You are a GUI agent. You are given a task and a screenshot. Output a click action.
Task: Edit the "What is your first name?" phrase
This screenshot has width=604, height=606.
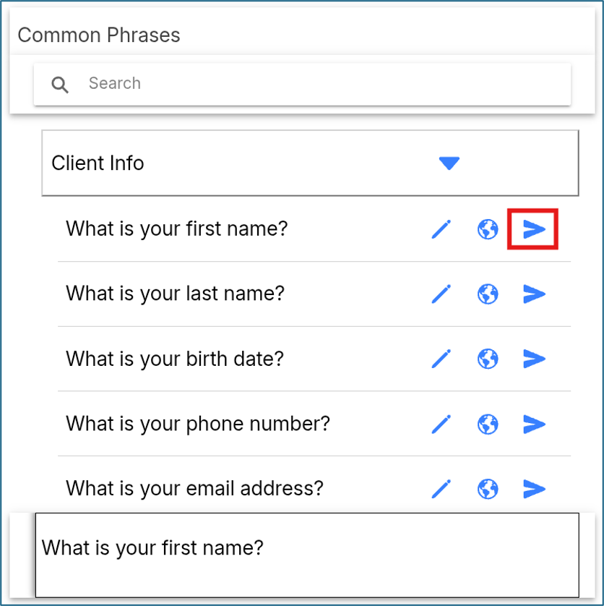[x=441, y=229]
